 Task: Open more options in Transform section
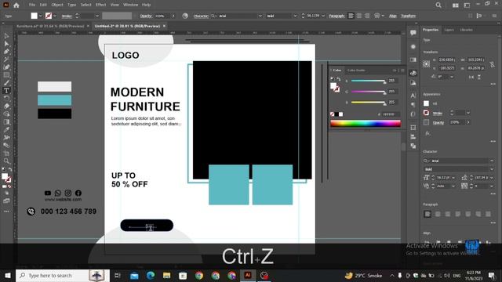(493, 84)
